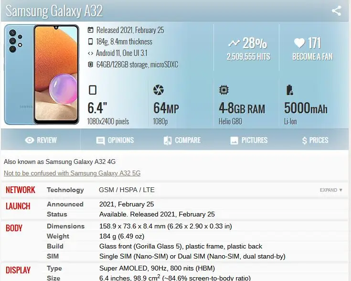Click the battery icon
351x281 pixels.
(x=290, y=90)
